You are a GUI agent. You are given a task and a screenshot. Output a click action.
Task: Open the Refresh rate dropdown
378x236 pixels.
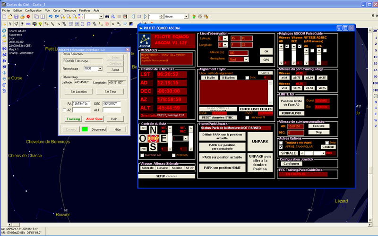(x=100, y=68)
